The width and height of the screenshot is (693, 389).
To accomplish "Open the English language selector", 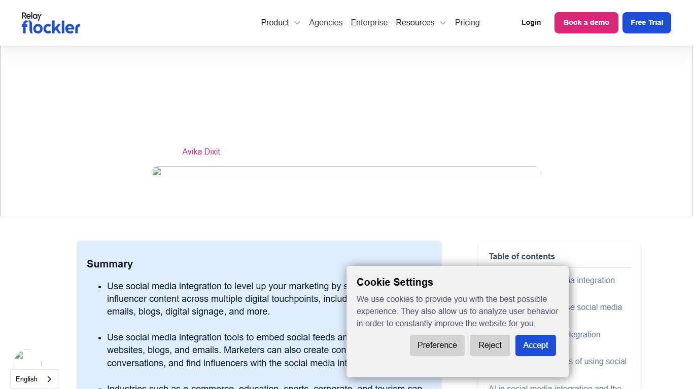I will [27, 379].
